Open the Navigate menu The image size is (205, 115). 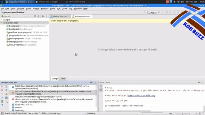tap(20, 9)
